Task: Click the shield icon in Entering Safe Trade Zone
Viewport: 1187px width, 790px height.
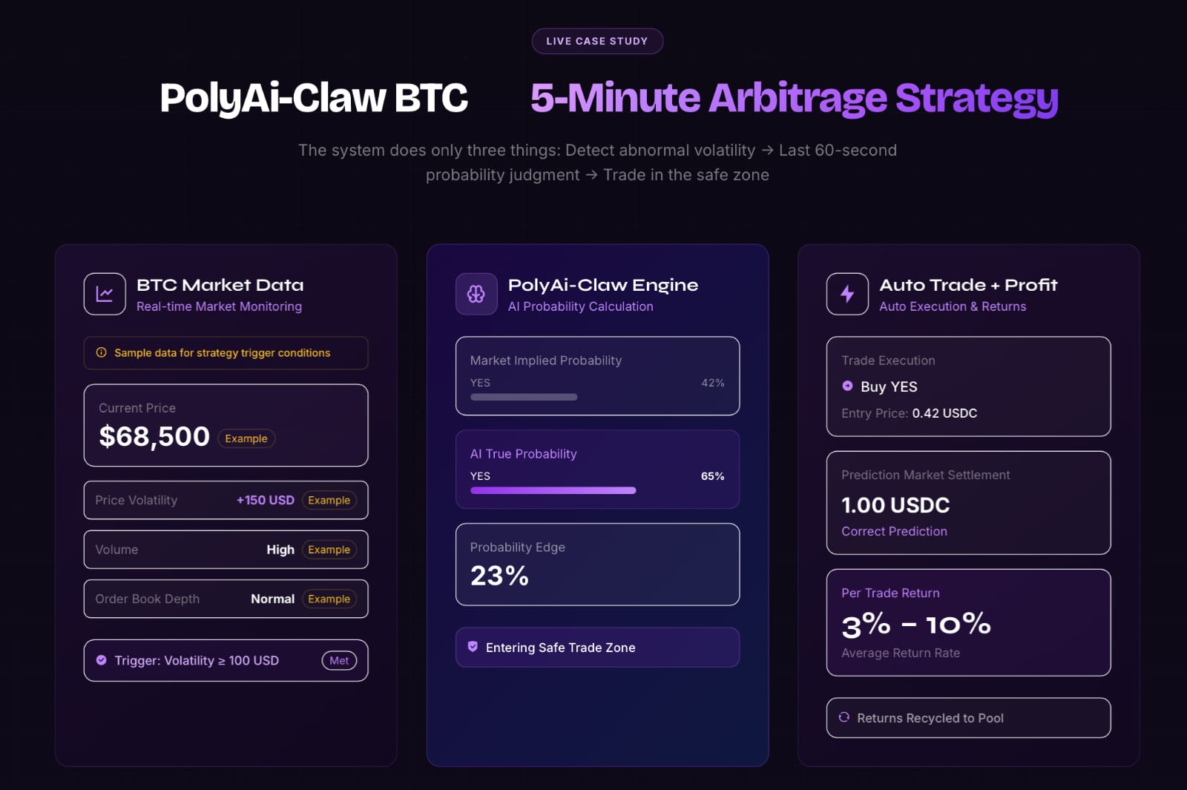Action: 473,647
